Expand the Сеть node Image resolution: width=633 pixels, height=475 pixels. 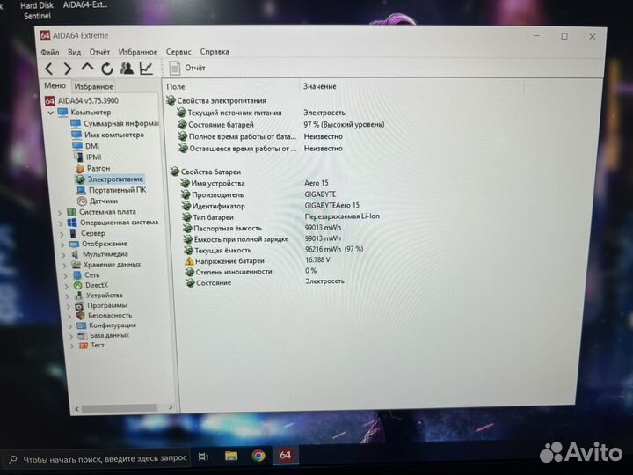[66, 275]
